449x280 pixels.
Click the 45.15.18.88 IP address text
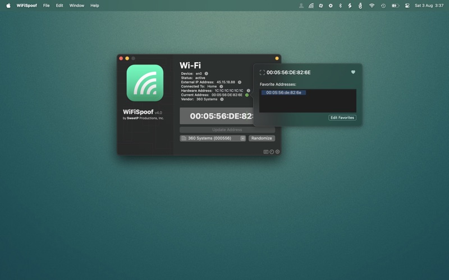pyautogui.click(x=226, y=82)
